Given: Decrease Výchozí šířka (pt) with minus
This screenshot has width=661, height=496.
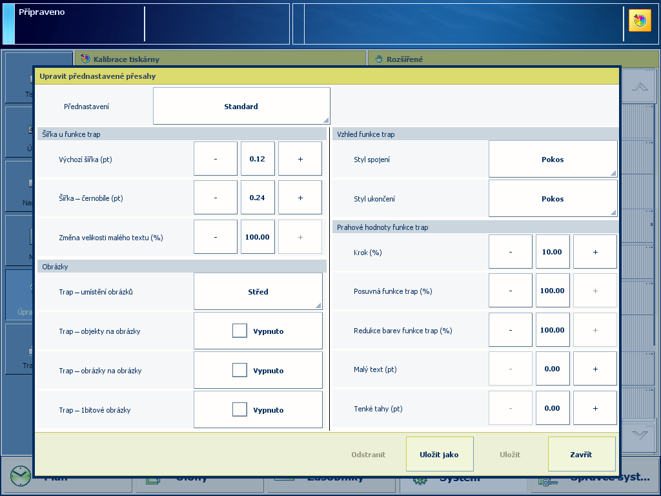Looking at the screenshot, I should (216, 159).
